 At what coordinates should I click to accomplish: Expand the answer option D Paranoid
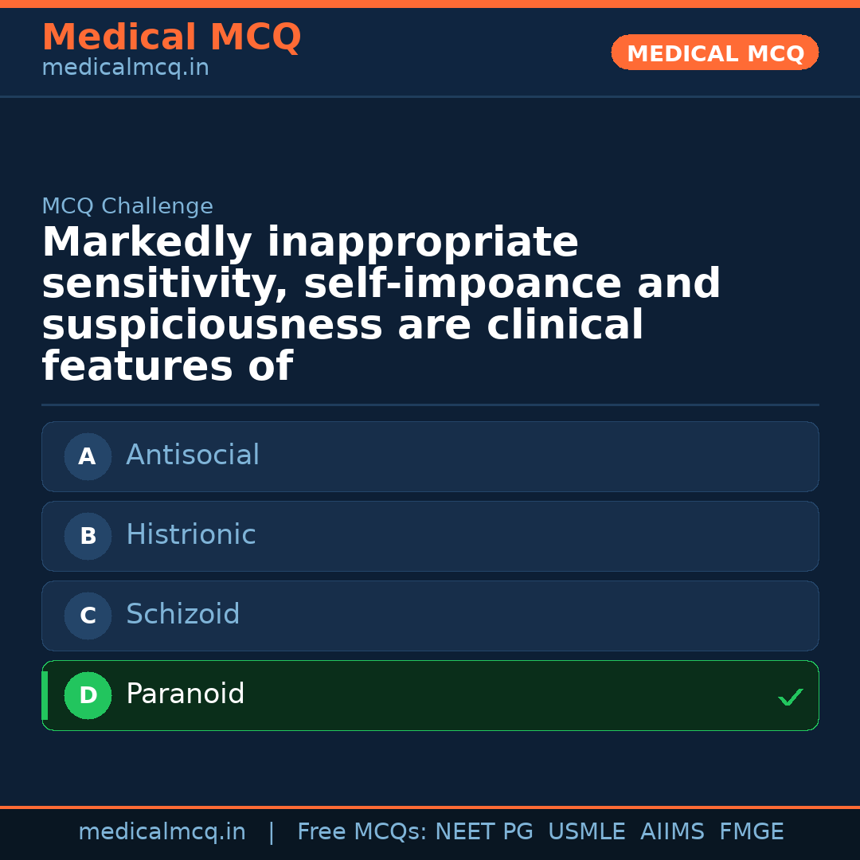[x=430, y=695]
